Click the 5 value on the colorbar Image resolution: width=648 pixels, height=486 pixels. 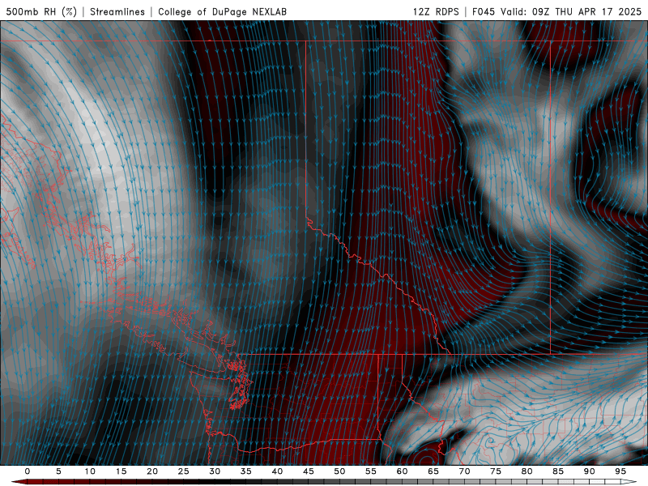[x=58, y=471]
